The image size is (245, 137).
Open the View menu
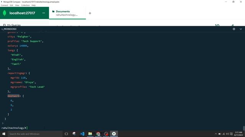[x=17, y=5]
